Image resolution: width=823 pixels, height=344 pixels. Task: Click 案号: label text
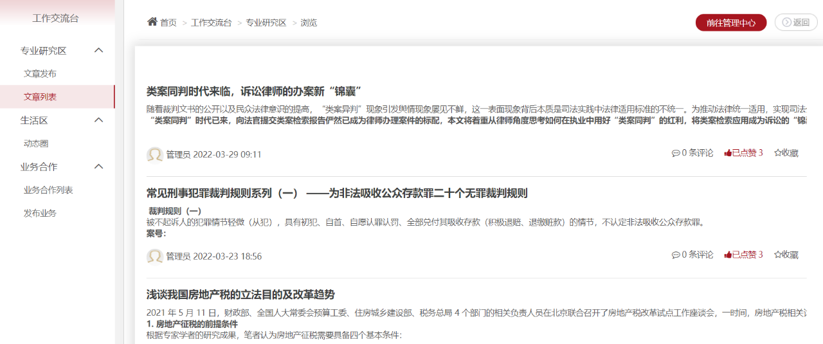[156, 233]
